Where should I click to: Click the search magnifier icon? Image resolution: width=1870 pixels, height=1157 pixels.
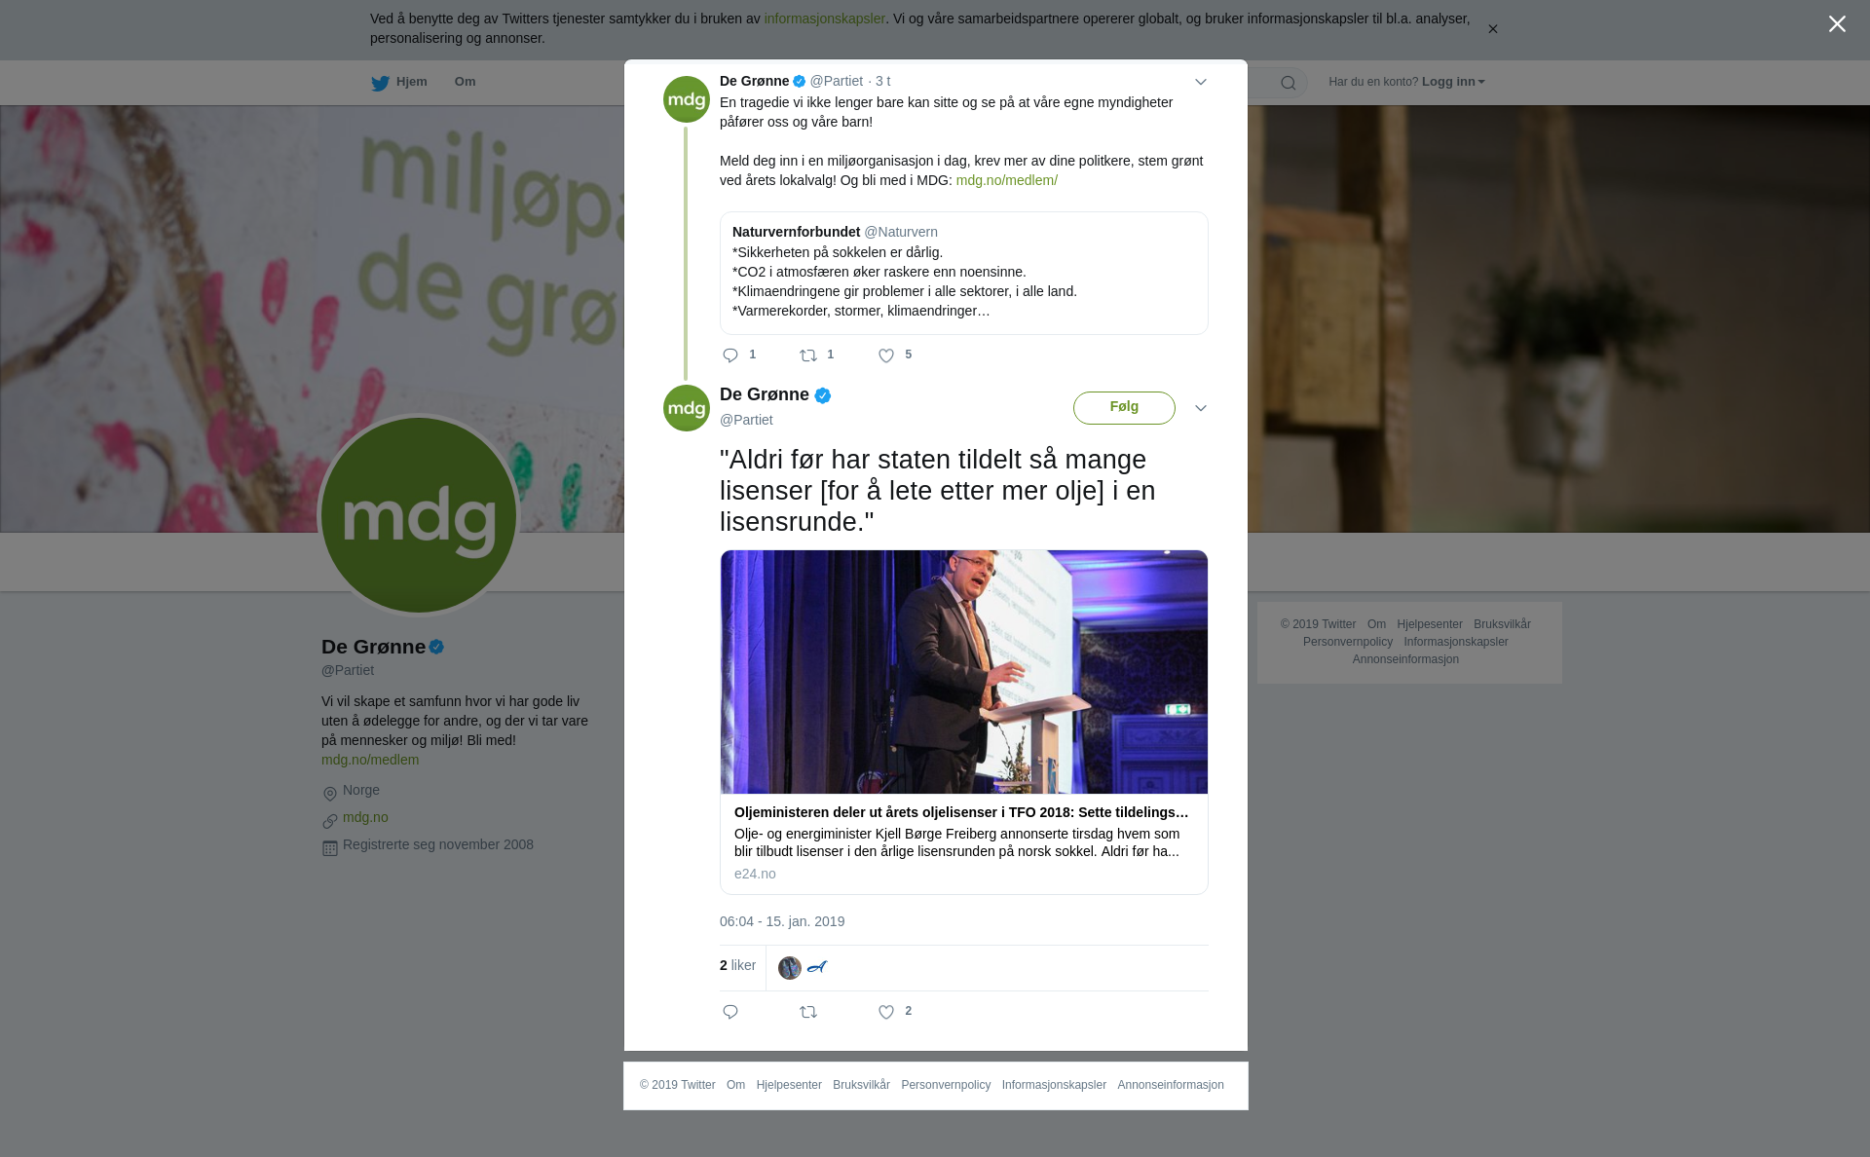click(x=1289, y=83)
